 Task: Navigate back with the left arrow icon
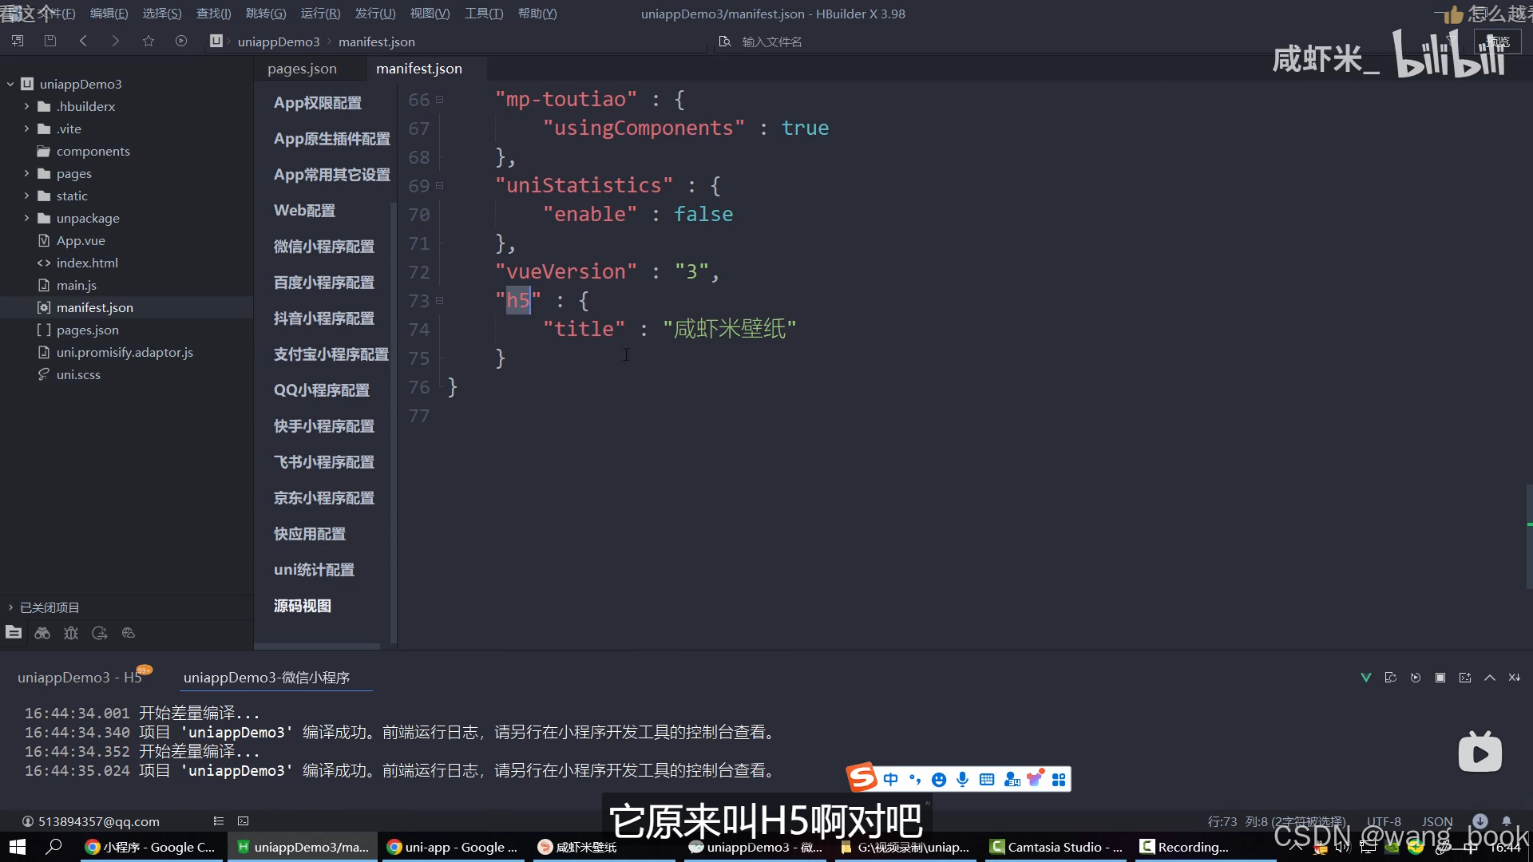coord(83,41)
